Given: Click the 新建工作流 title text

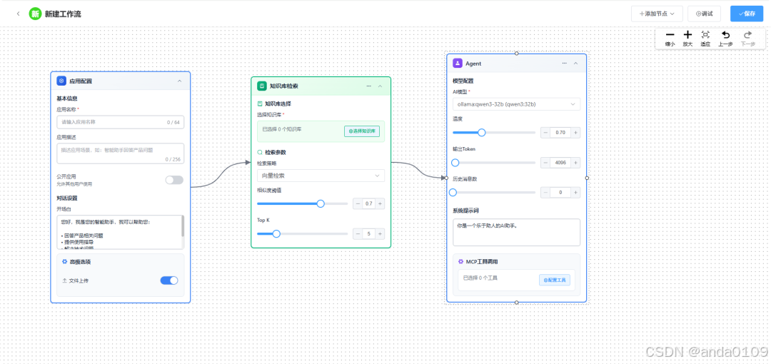Looking at the screenshot, I should point(63,14).
